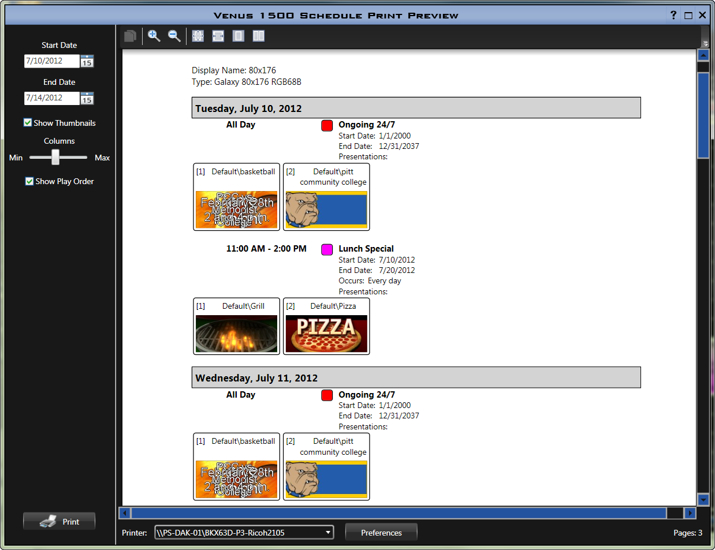This screenshot has height=550, width=715.
Task: Click the actual size view icon
Action: click(x=198, y=36)
